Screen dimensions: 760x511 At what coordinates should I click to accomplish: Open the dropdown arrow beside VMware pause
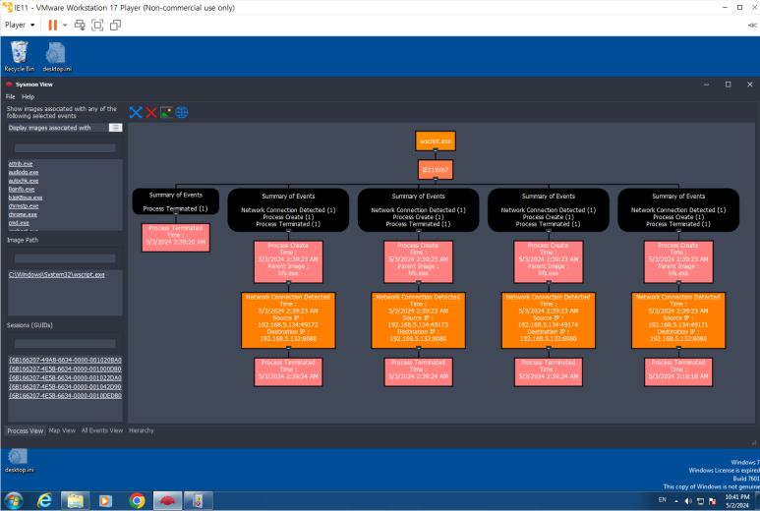click(x=65, y=25)
